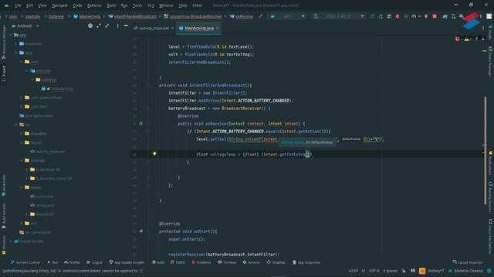Switch to the activity_main.xml tab
This screenshot has height=277, width=494.
(154, 28)
